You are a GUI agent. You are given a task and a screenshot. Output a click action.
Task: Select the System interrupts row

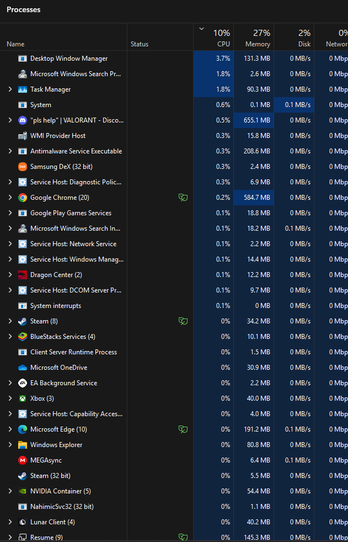pos(174,306)
